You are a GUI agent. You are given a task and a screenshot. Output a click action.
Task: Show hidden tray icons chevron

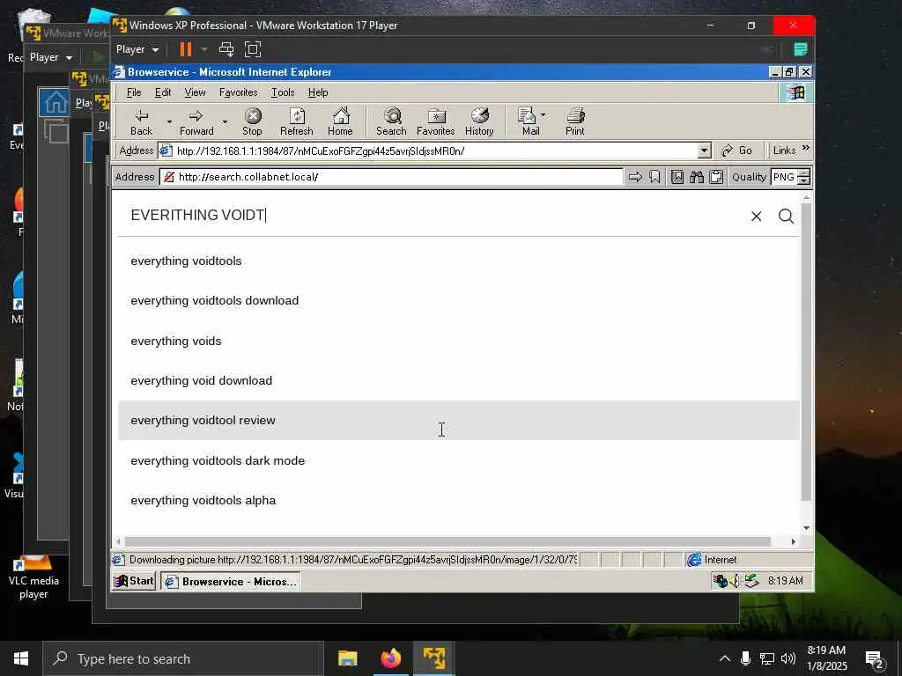[x=725, y=658]
